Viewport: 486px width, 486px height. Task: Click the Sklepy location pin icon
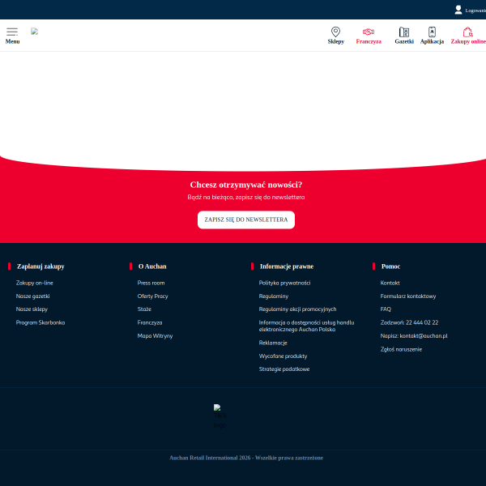[336, 32]
